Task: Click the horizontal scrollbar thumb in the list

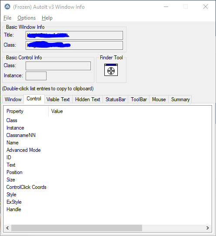Action: [76, 228]
